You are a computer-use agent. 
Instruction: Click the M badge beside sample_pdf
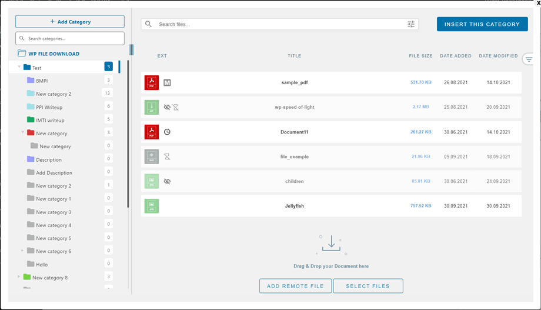[x=167, y=82]
